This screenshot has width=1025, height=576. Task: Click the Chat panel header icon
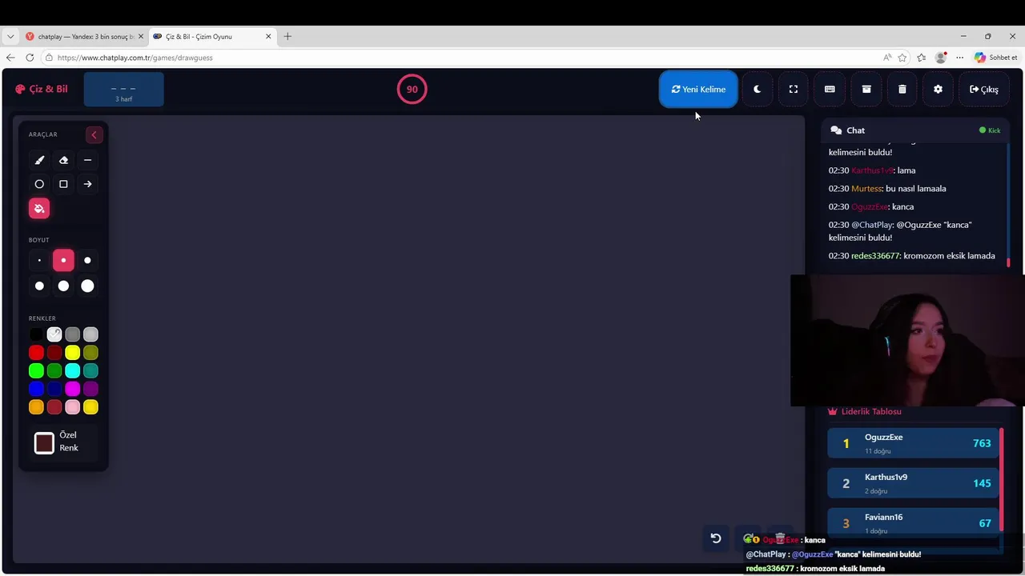pos(836,130)
